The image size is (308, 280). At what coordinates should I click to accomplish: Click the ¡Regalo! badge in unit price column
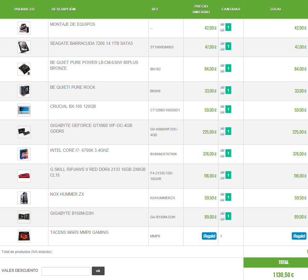coord(209,236)
